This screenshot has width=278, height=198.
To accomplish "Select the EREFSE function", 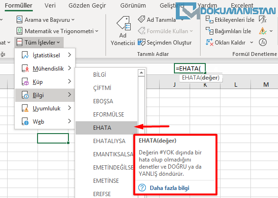I will pyautogui.click(x=105, y=194).
